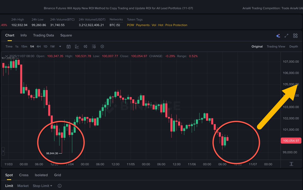Click the chart list-settings icon
The image size is (303, 190).
click(x=94, y=46)
